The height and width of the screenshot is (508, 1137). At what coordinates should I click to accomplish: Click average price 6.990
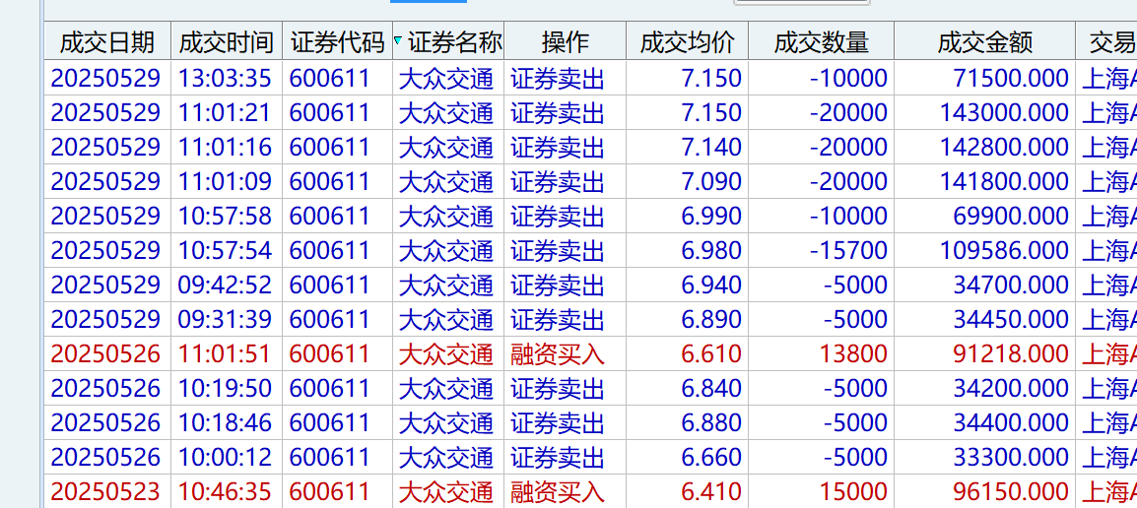[711, 216]
